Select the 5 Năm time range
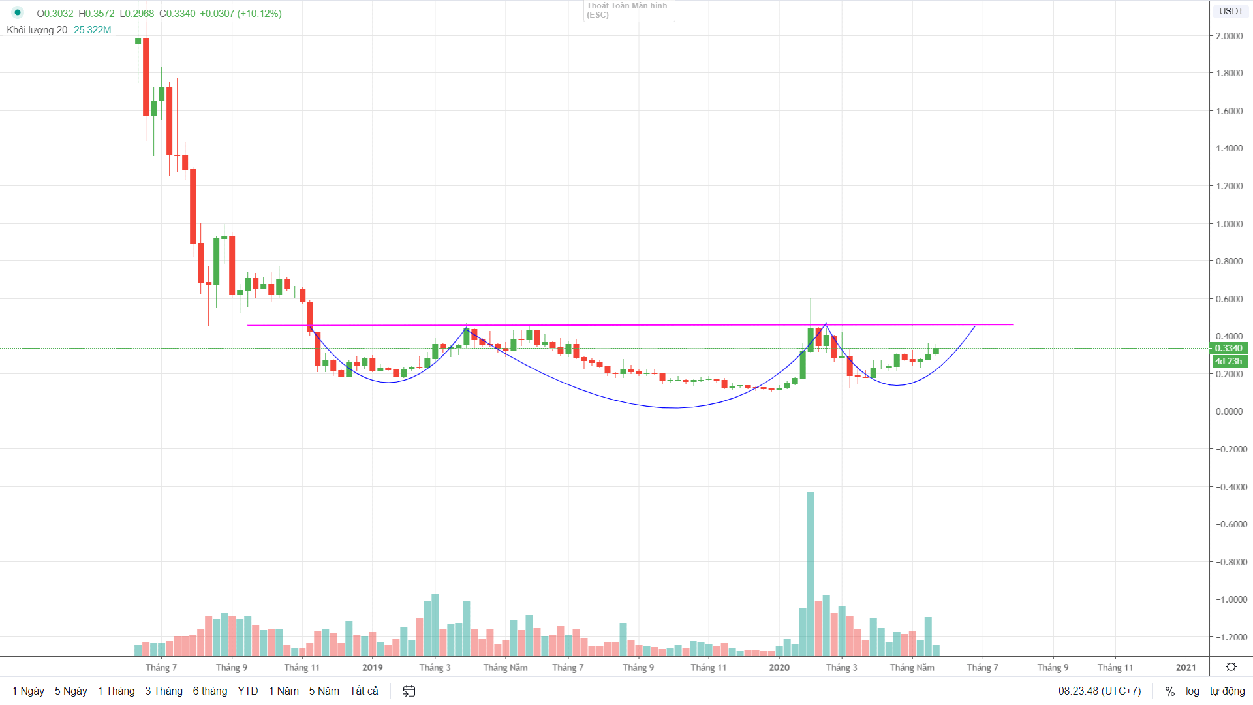This screenshot has height=705, width=1253. click(x=324, y=691)
